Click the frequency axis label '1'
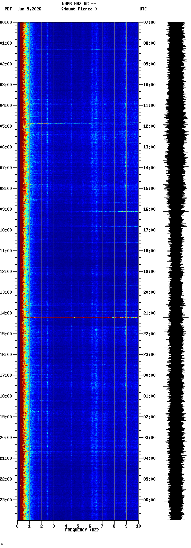The image size is (191, 548). [x=29, y=526]
